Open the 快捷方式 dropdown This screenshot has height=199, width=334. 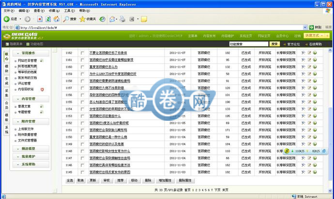(316, 36)
